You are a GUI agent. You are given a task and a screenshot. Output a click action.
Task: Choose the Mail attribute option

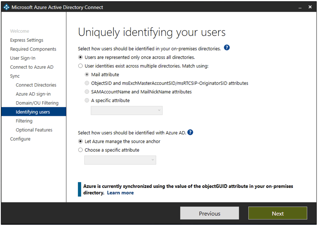coord(87,74)
